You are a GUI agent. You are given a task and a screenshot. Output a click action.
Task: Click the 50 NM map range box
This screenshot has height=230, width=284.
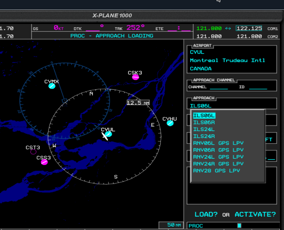[171, 225]
